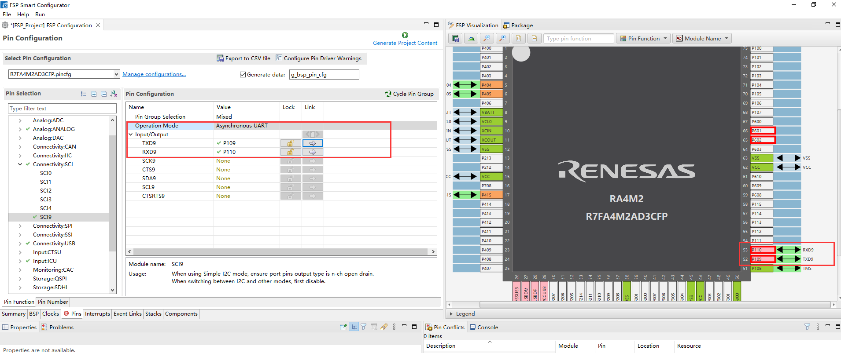Select Storage:QSPI tree item
This screenshot has width=841, height=353.
50,278
